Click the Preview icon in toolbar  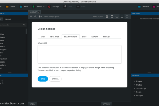139,7
